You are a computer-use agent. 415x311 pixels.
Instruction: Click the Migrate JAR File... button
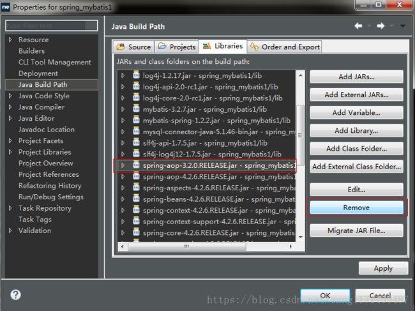point(356,231)
